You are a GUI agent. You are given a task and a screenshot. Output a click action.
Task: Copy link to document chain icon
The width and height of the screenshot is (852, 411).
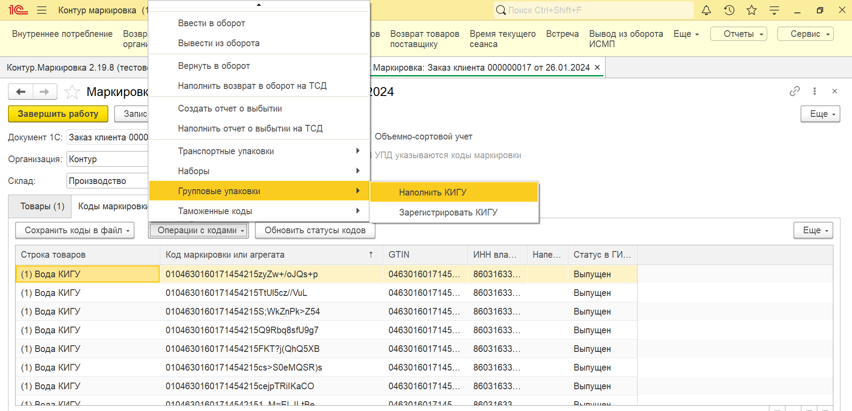(x=795, y=91)
